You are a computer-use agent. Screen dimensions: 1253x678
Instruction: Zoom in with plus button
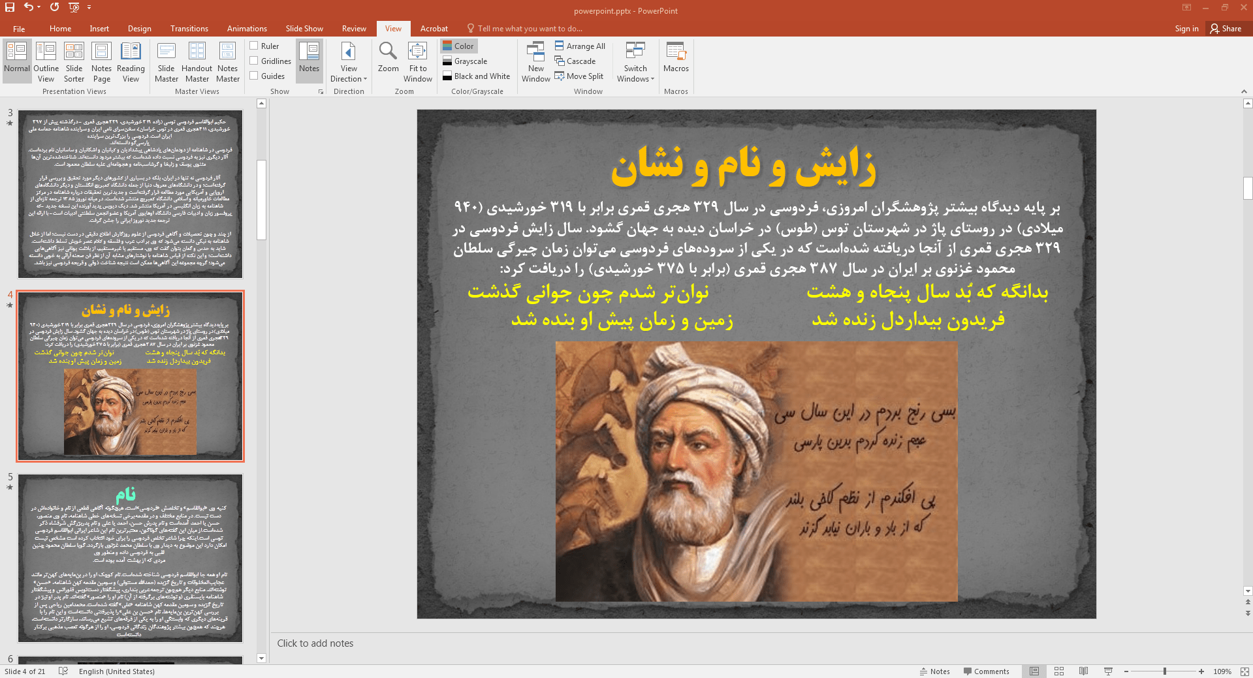coord(1201,671)
